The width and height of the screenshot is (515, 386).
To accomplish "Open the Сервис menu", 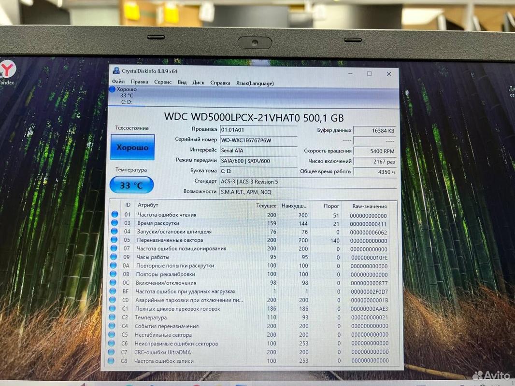I will coord(163,82).
